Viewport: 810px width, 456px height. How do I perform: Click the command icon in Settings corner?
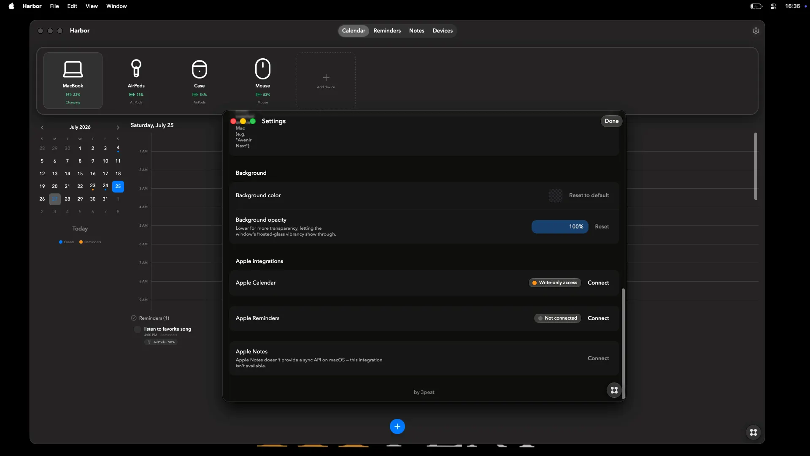(614, 390)
